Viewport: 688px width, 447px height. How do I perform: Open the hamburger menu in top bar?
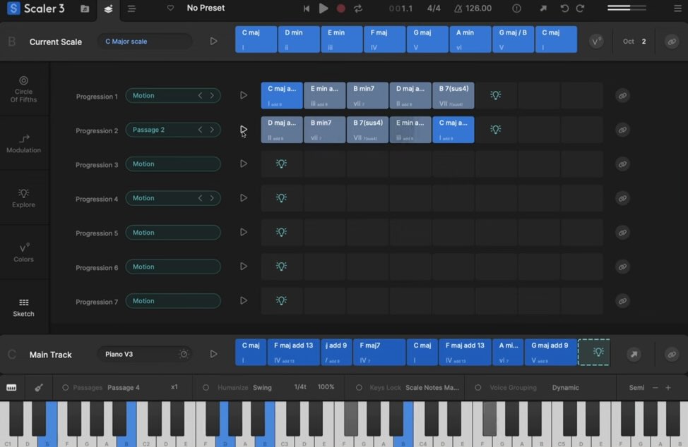click(131, 9)
